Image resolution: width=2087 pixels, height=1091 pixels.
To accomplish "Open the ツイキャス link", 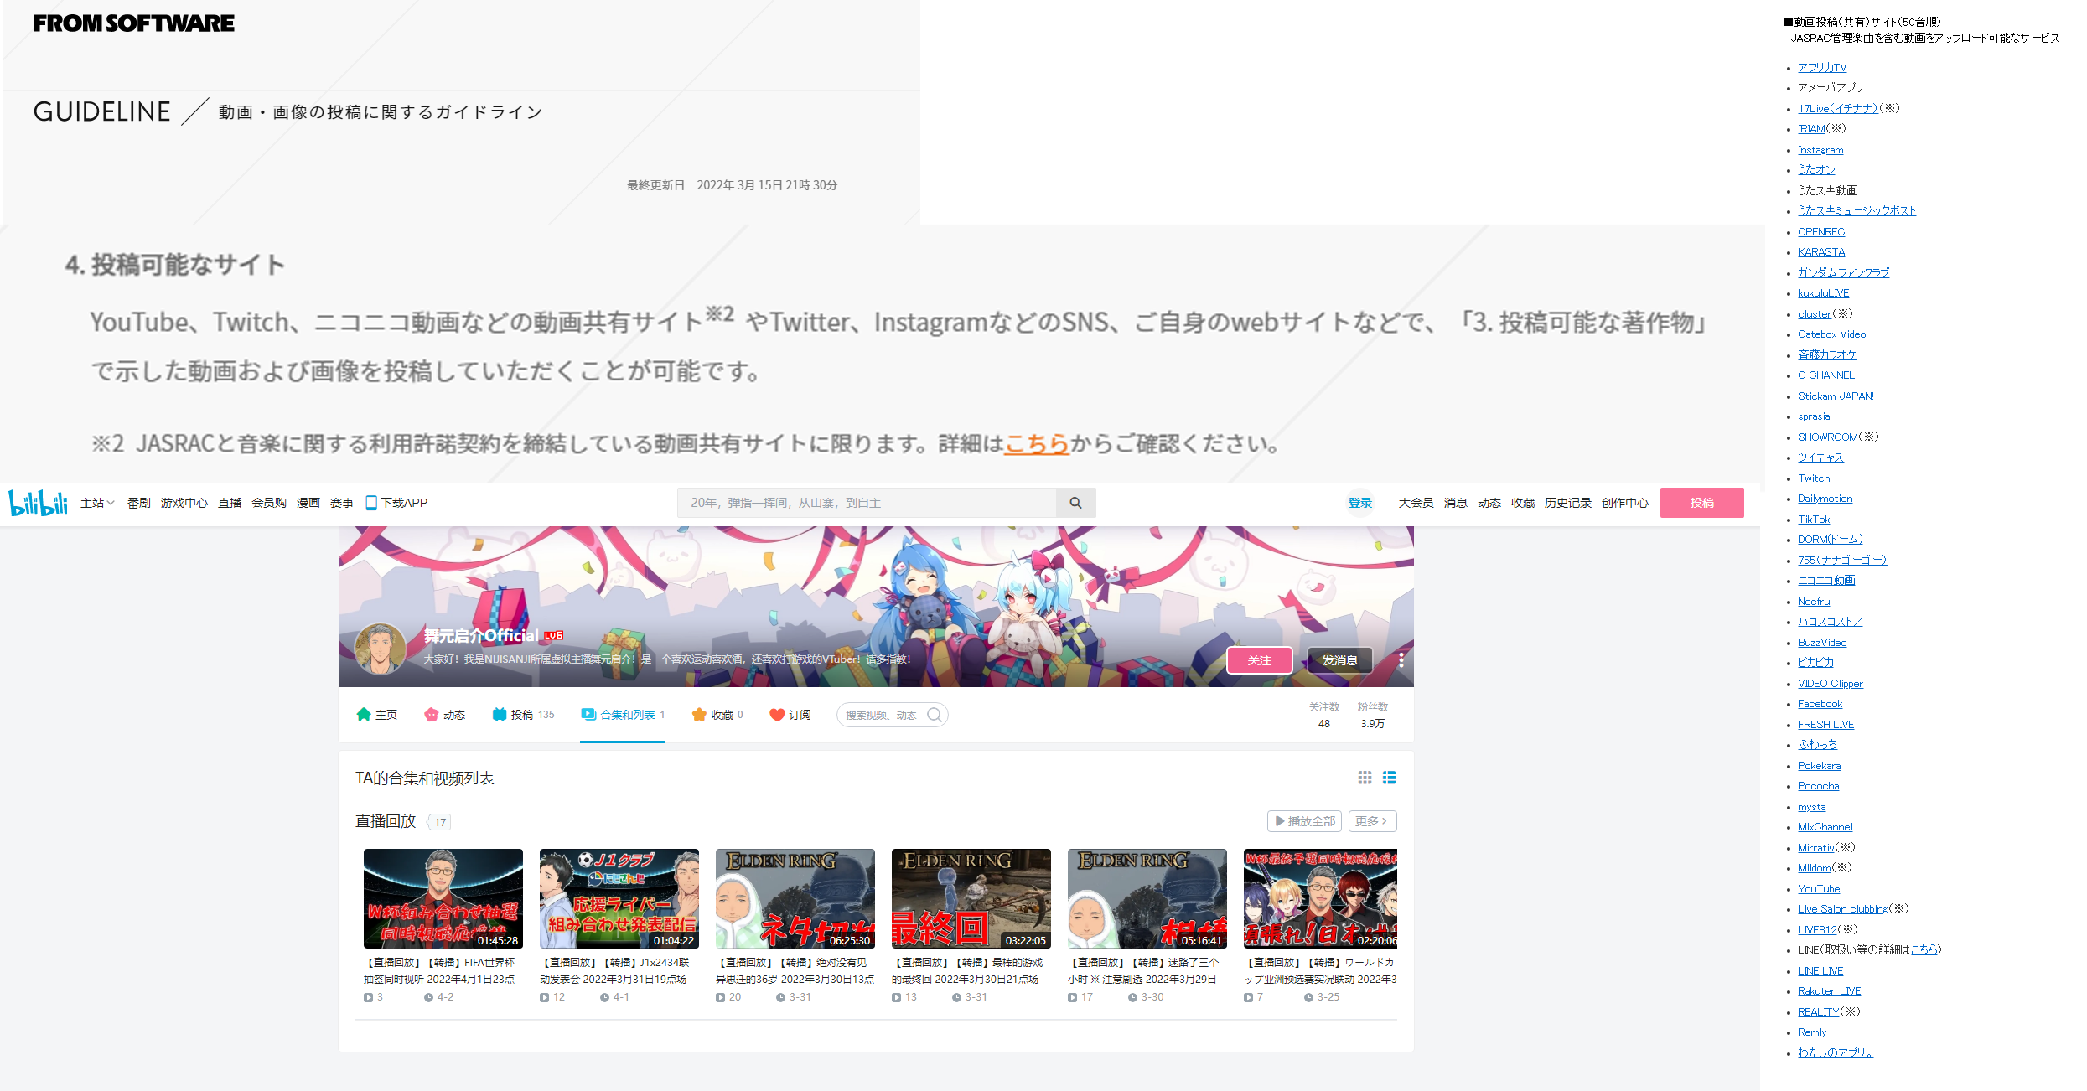I will [1820, 458].
